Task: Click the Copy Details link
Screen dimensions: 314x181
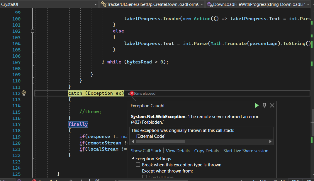Action: [x=206, y=151]
